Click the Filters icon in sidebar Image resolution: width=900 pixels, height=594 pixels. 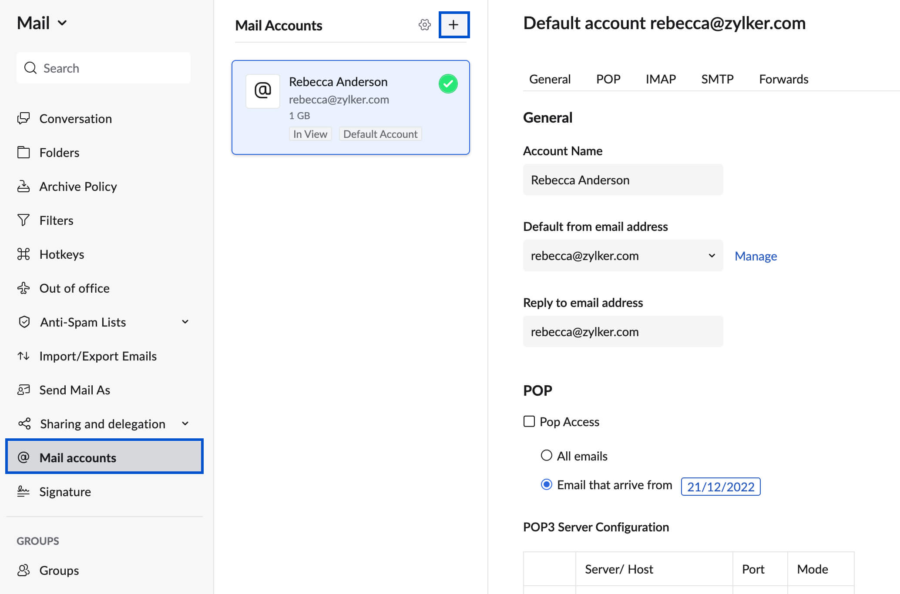pos(24,220)
